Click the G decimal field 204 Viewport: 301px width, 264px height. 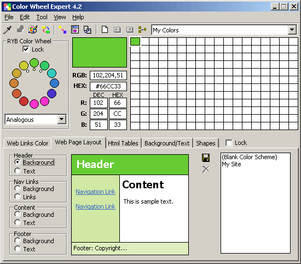99,114
